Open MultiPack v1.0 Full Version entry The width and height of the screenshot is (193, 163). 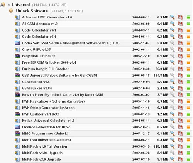pyautogui.click(x=44, y=146)
